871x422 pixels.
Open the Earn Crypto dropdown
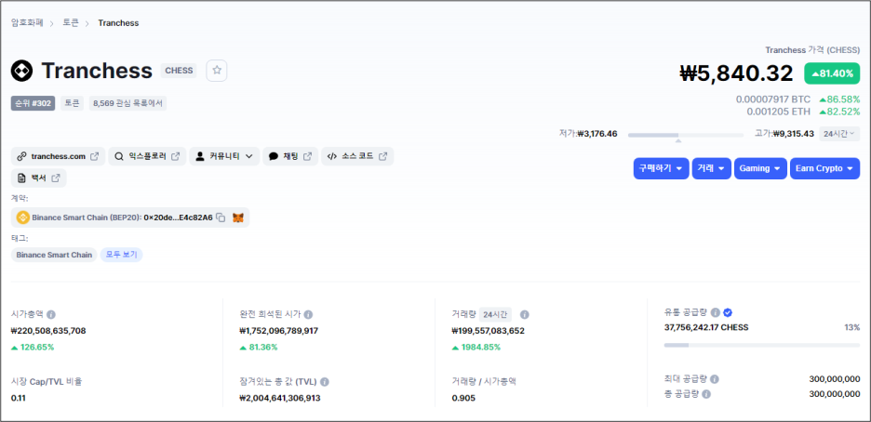click(824, 168)
